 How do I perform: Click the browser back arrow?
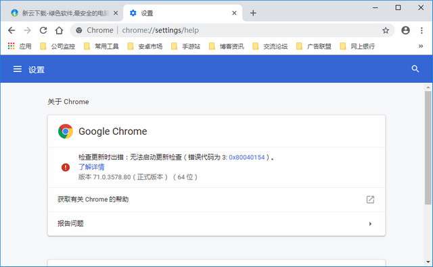click(x=12, y=30)
